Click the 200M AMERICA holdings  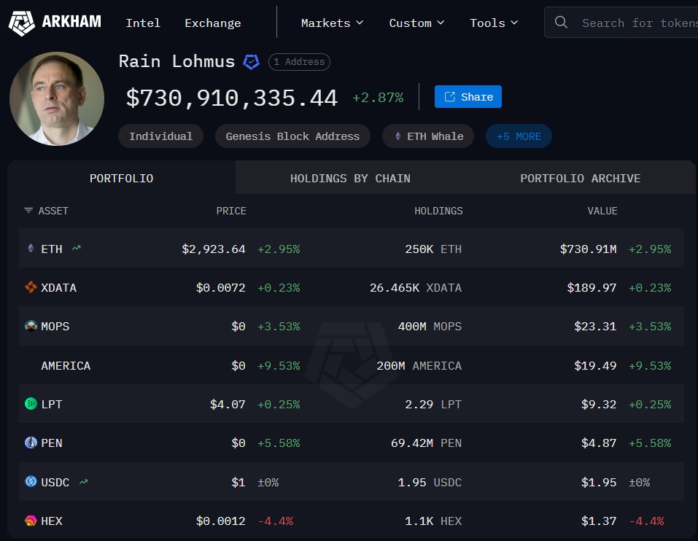point(419,365)
